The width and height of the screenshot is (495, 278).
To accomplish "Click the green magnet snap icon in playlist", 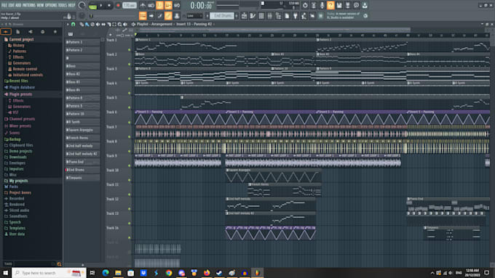I will pyautogui.click(x=74, y=24).
